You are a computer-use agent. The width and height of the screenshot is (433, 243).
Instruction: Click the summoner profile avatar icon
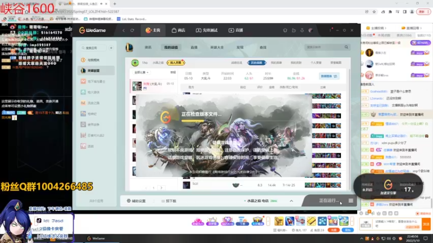(135, 63)
